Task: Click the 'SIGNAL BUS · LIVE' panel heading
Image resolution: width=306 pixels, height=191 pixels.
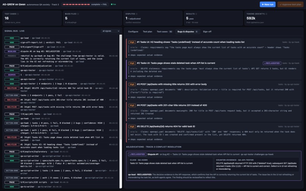Action: pyautogui.click(x=14, y=31)
